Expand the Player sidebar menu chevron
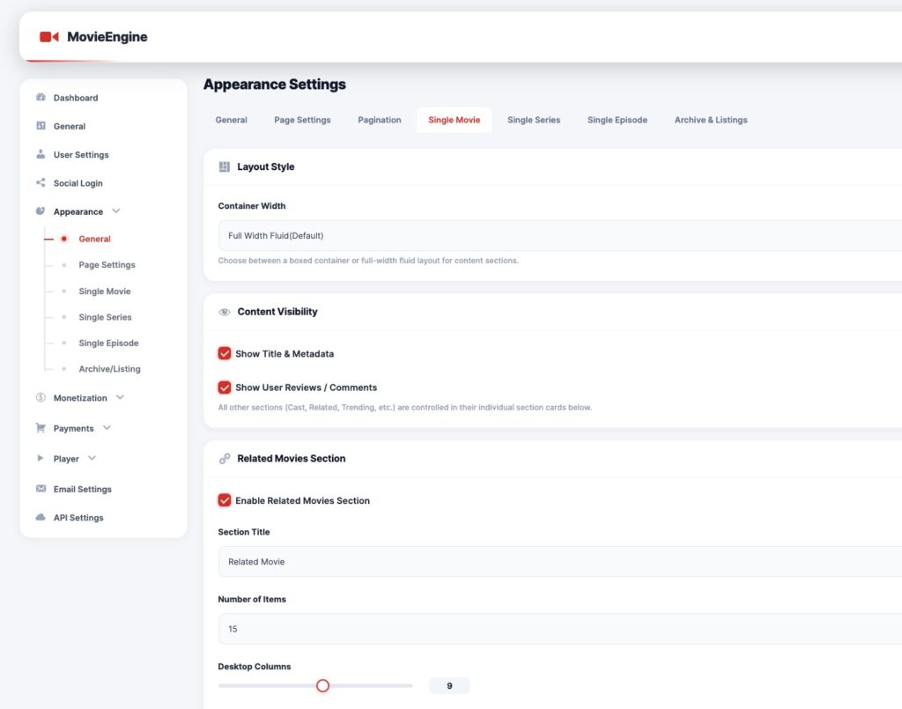902x709 pixels. (92, 459)
